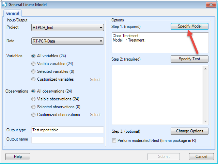218x164 pixels.
Task: Open Change Options for Step 3
Action: (x=189, y=131)
